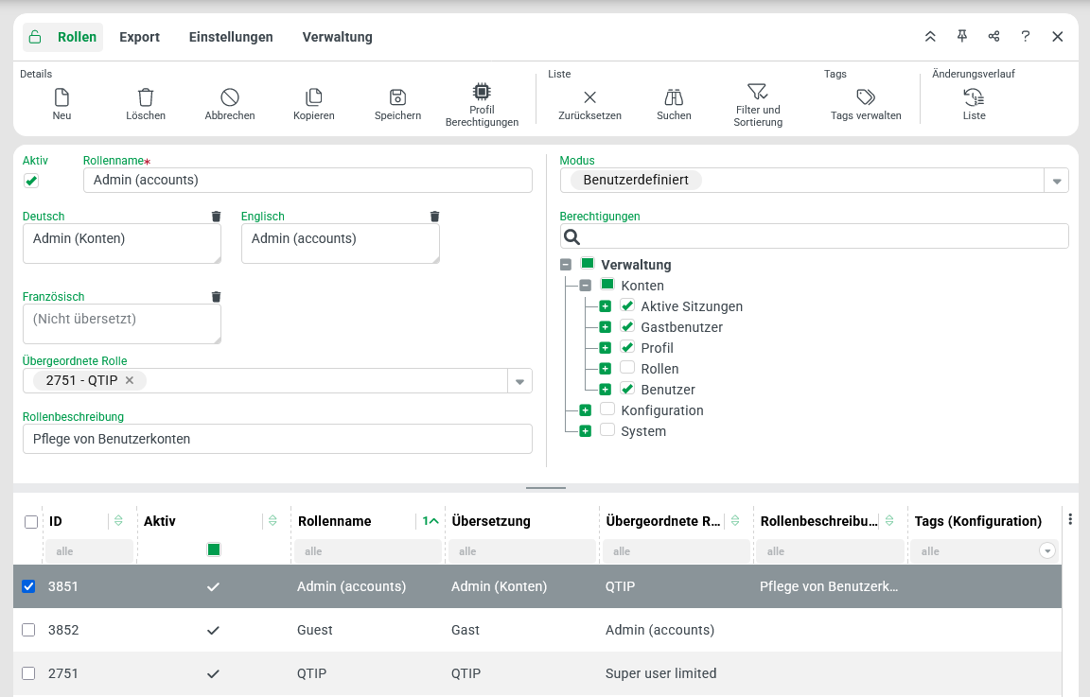Select row checkbox for ID 2751
This screenshot has height=697, width=1090.
click(x=28, y=673)
